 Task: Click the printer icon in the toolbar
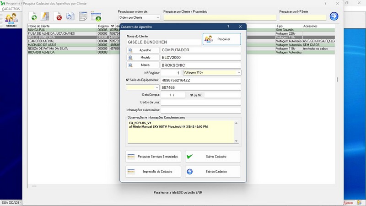[x=70, y=16]
